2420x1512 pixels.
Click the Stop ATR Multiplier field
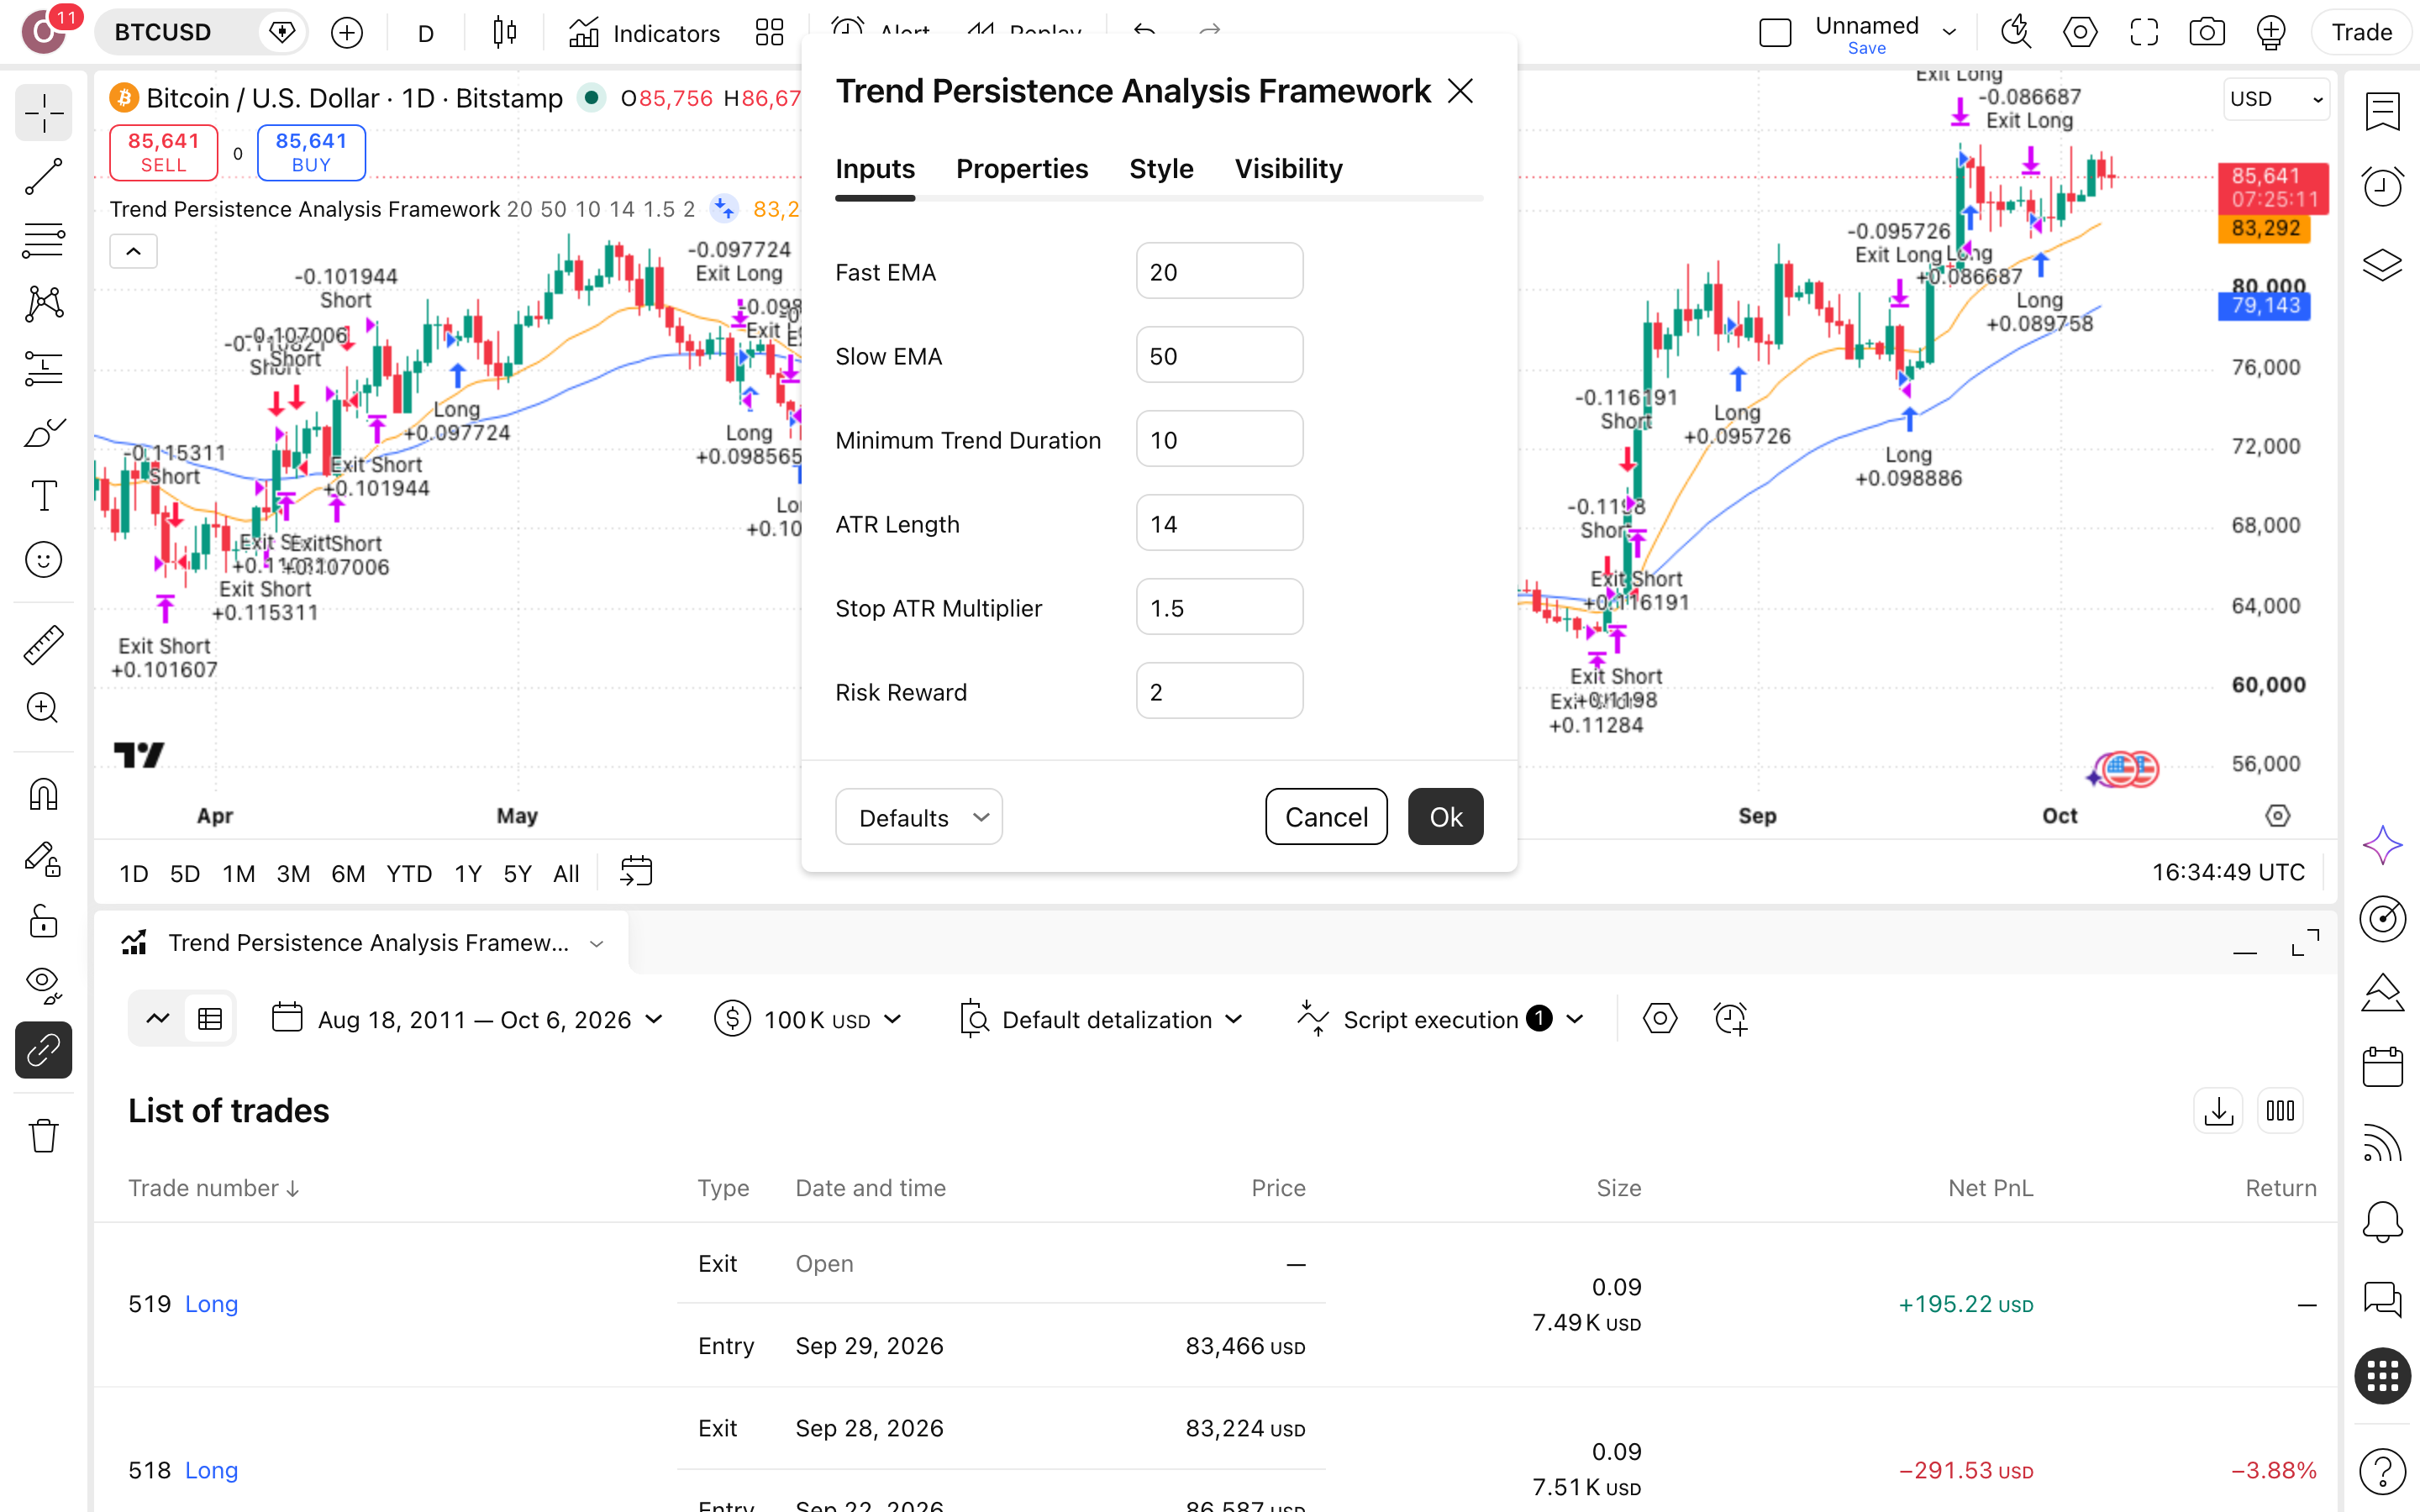[1219, 607]
